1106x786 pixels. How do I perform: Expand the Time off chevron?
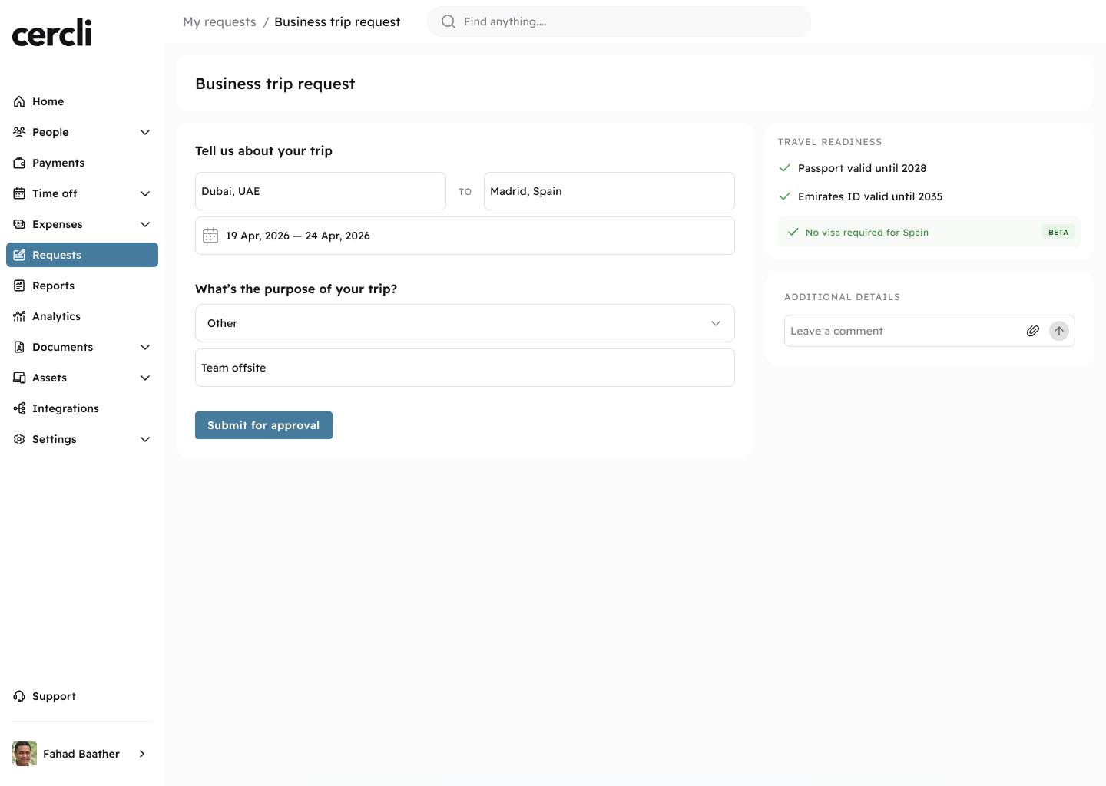[x=145, y=193]
